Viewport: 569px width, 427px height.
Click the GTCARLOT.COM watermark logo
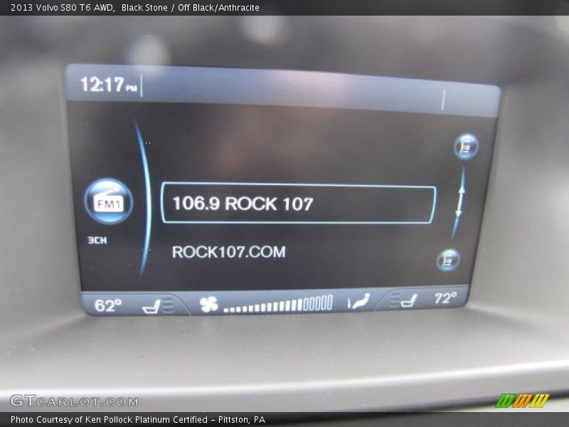click(x=74, y=401)
